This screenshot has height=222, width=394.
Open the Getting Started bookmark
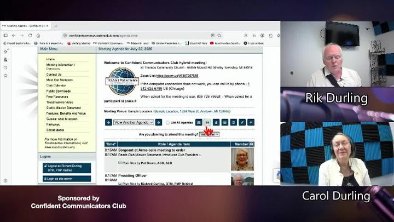pos(79,43)
